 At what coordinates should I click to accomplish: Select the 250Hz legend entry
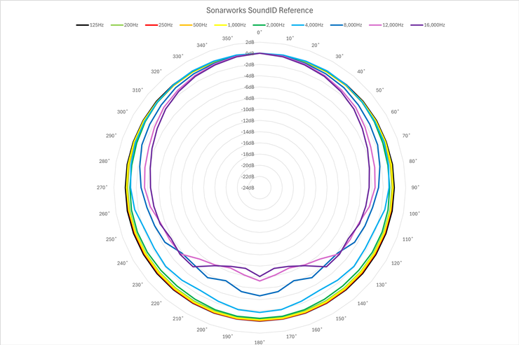point(159,24)
